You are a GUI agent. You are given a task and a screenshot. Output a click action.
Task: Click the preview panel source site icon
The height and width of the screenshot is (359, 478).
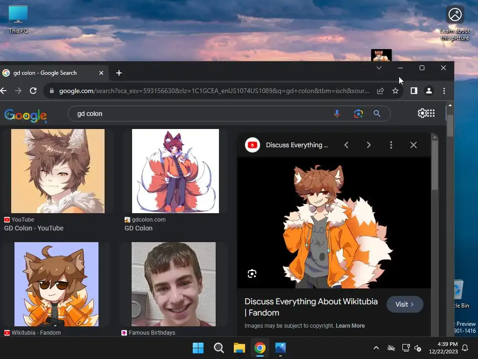pos(253,145)
